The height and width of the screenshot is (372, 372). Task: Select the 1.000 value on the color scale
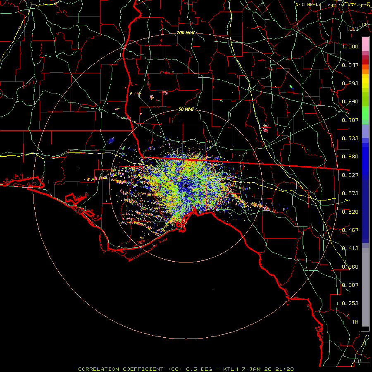[350, 46]
